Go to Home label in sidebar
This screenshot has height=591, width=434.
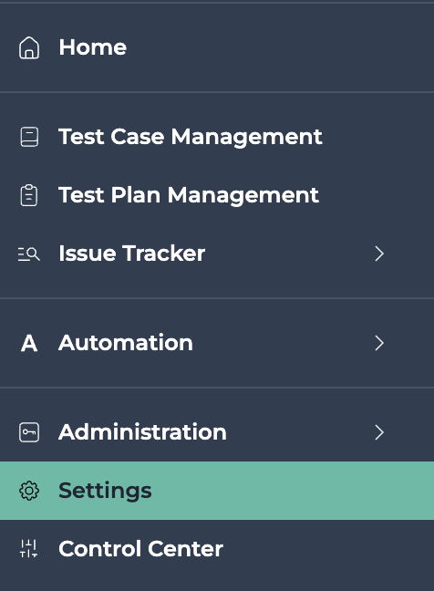point(93,47)
